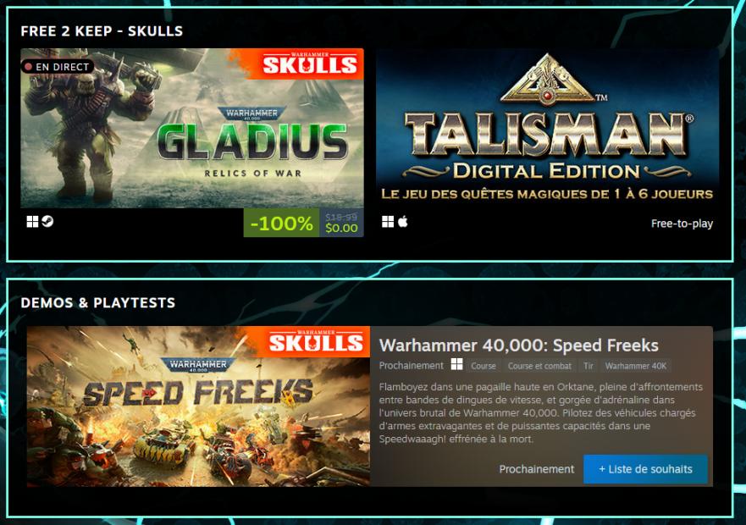
Task: Add Speed Freeks via Liste de souhaits
Action: tap(645, 469)
